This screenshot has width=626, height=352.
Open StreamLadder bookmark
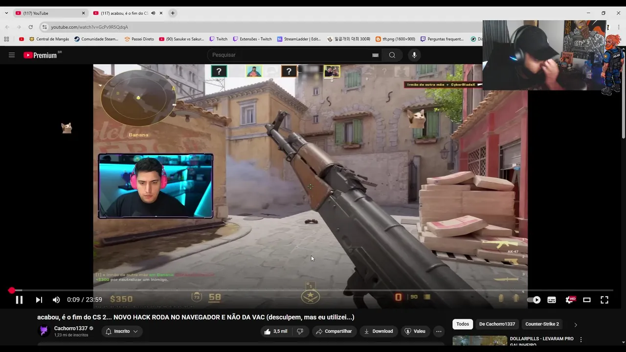[299, 39]
